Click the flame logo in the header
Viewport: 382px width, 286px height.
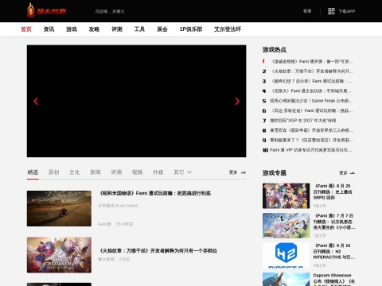pyautogui.click(x=46, y=10)
